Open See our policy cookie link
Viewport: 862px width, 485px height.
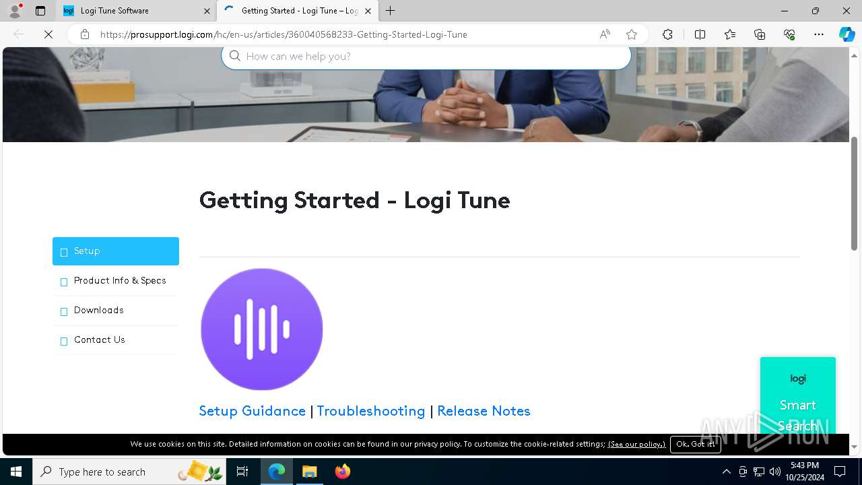pos(636,444)
